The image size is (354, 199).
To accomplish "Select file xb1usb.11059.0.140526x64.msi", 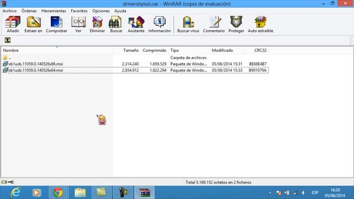I will point(35,70).
